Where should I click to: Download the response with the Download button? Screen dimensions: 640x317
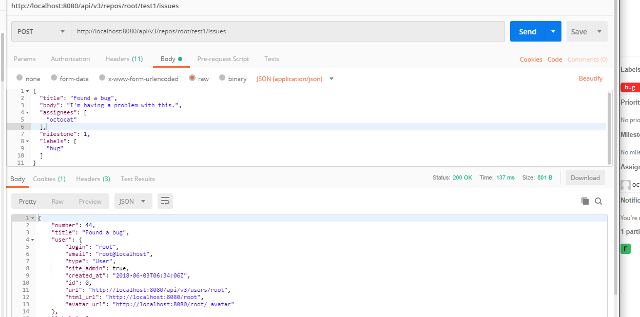click(585, 178)
